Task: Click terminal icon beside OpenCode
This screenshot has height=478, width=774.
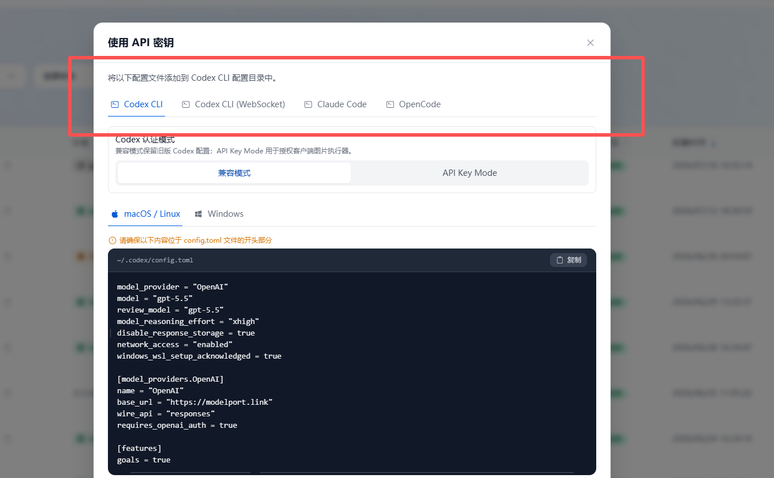Action: tap(390, 104)
